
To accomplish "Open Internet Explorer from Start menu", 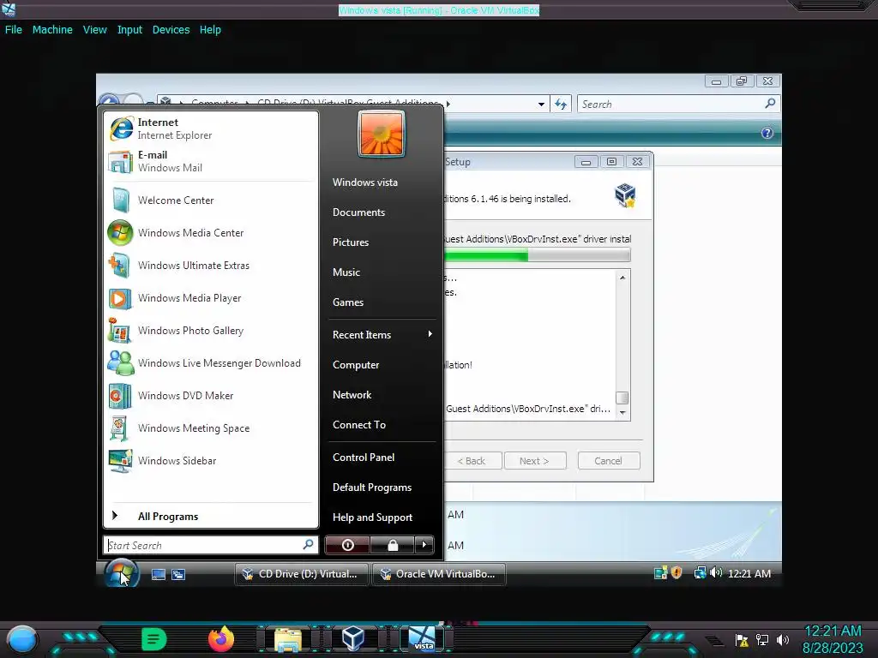I will click(x=211, y=129).
